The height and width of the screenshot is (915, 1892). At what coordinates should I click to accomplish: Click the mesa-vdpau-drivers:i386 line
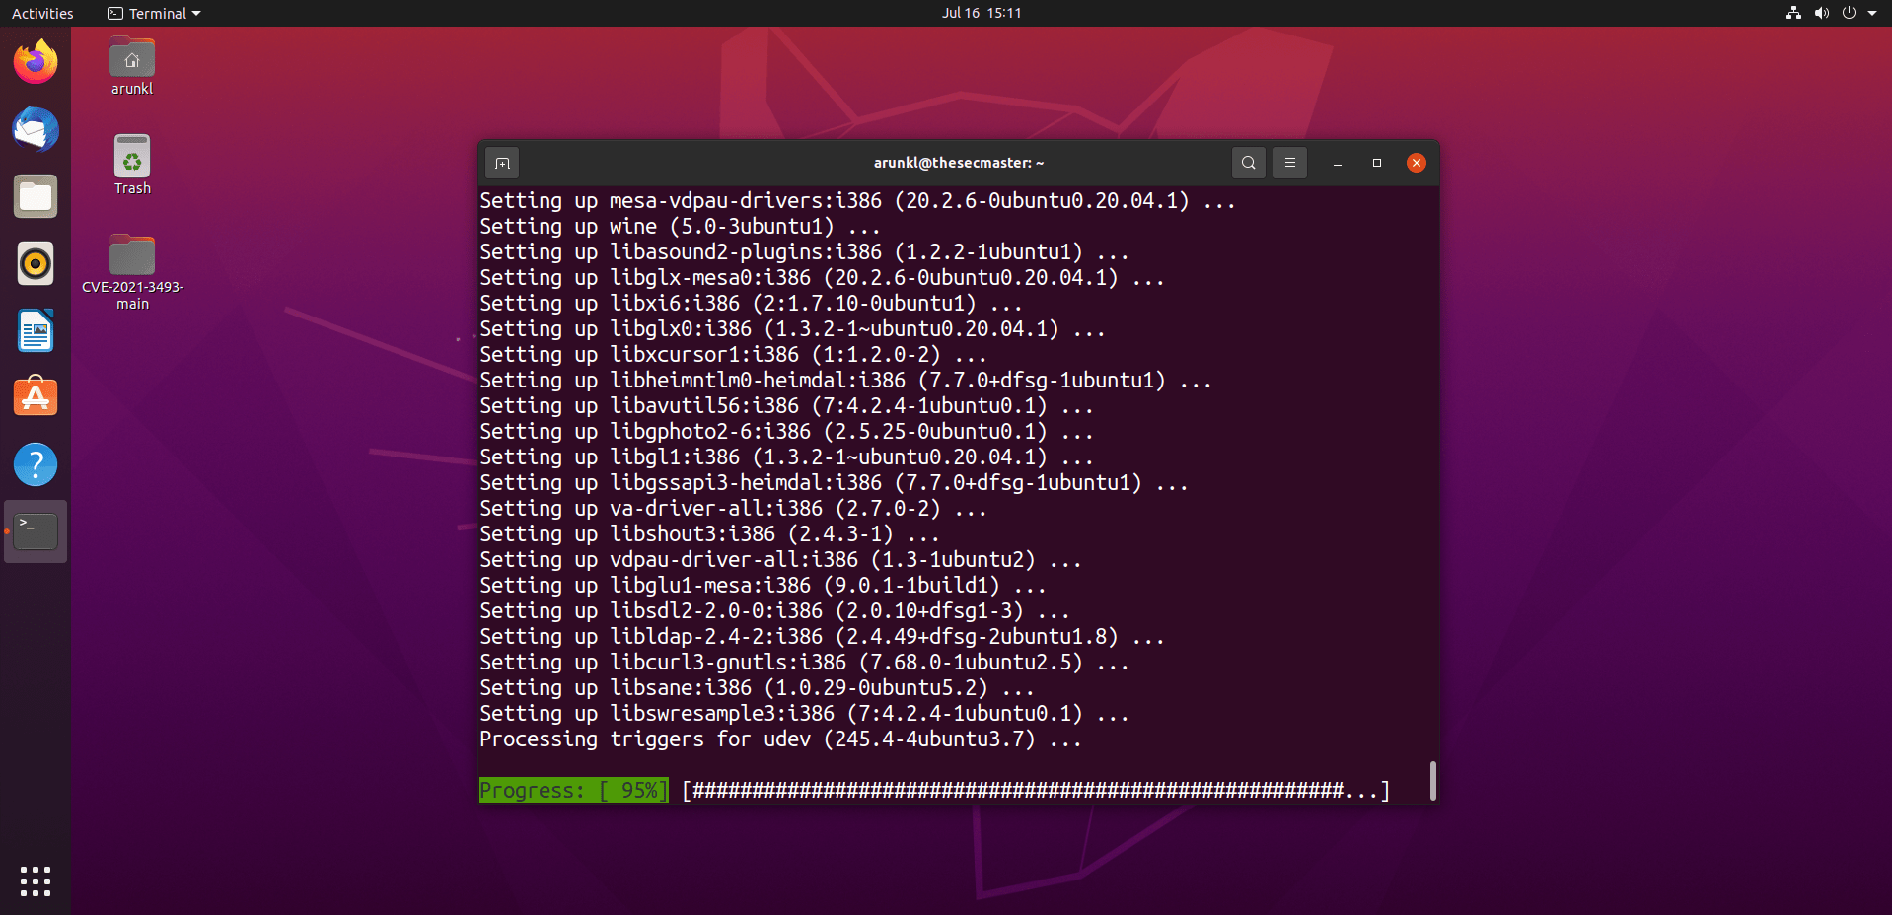(858, 200)
